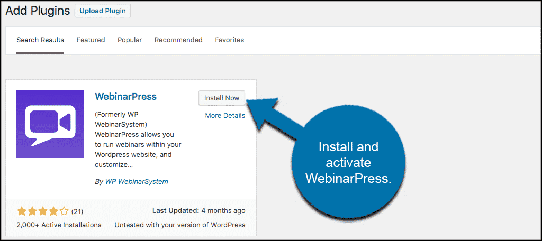Click the (21) ratings count
Screen dimensions: 542x241
pyautogui.click(x=77, y=211)
